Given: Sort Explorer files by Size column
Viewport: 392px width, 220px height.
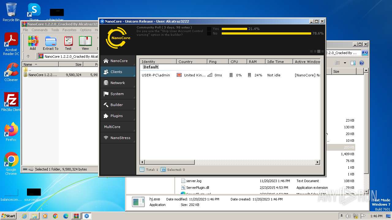Looking at the screenshot, I should (344, 71).
